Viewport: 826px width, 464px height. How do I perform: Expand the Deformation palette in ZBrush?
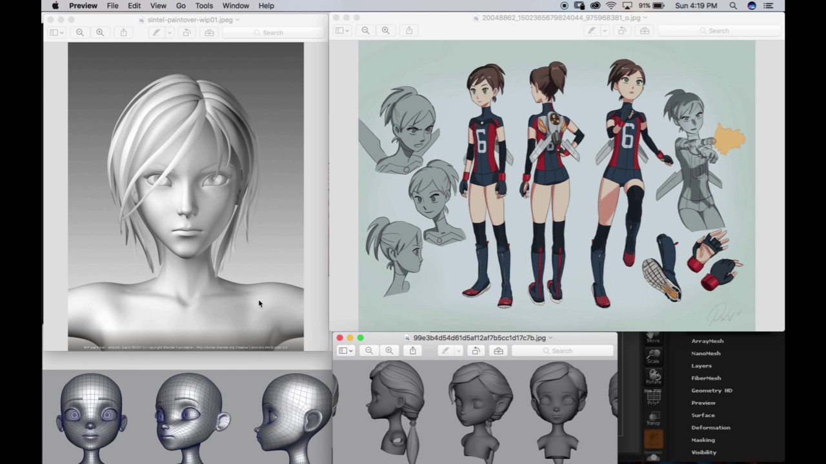pos(710,427)
